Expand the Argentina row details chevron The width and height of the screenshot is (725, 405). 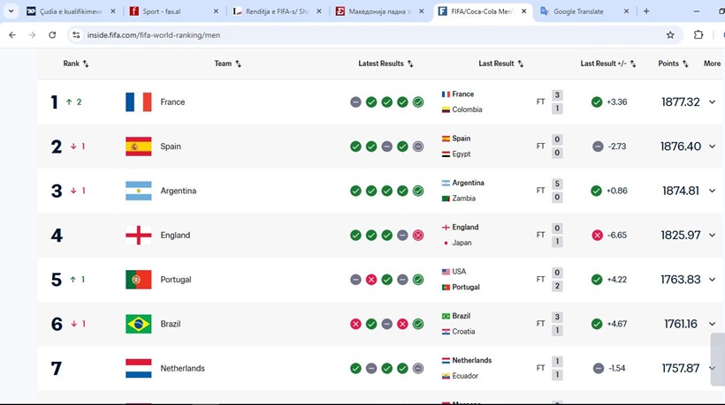click(x=712, y=191)
